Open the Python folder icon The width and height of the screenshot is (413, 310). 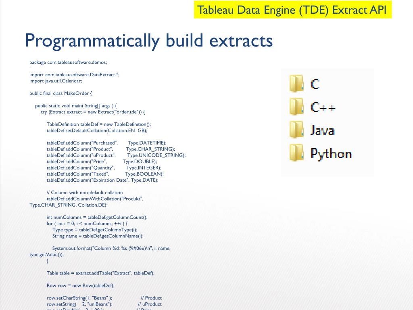point(296,152)
